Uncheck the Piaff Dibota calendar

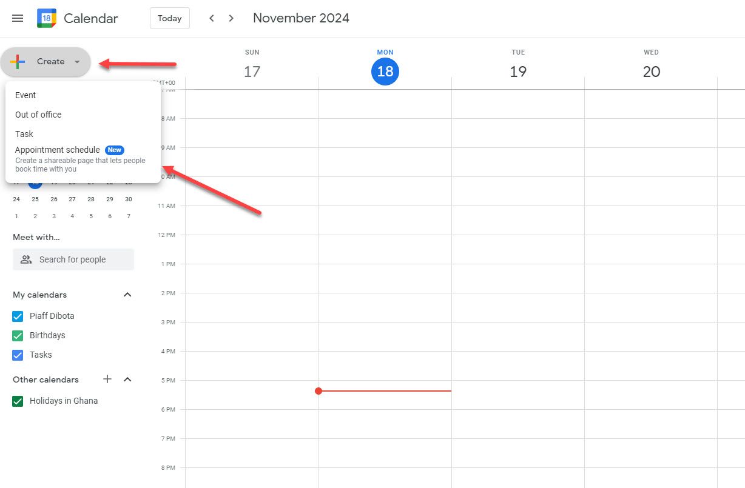[x=18, y=316]
